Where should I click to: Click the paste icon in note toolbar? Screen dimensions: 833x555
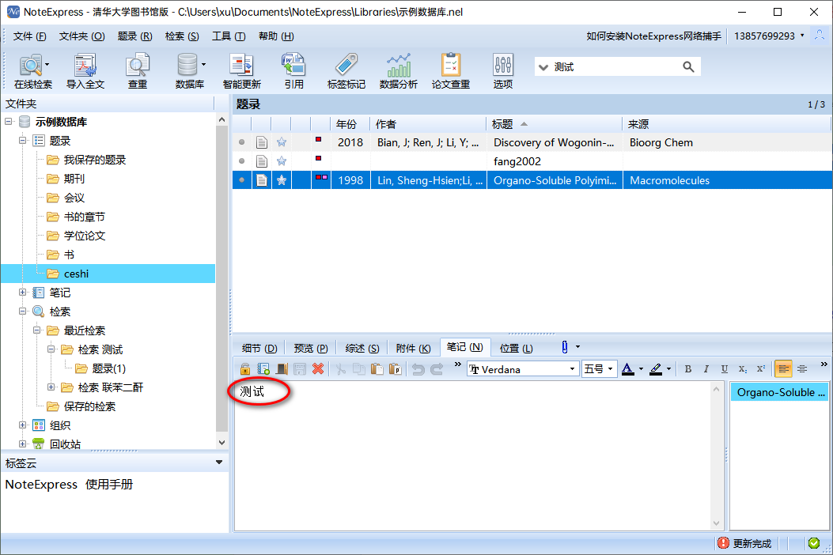377,368
